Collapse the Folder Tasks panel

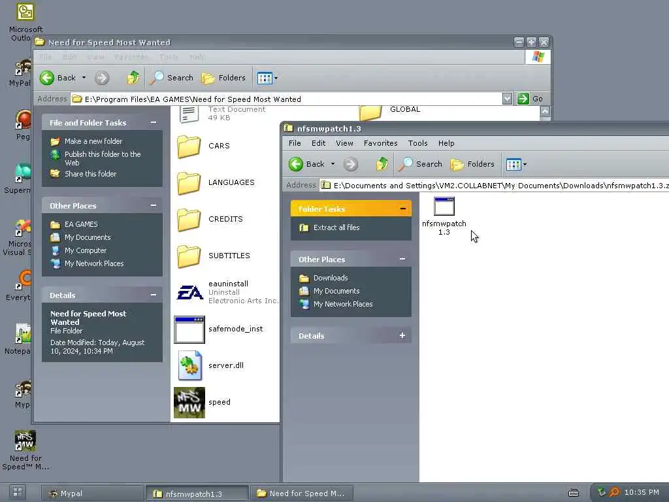coord(402,209)
